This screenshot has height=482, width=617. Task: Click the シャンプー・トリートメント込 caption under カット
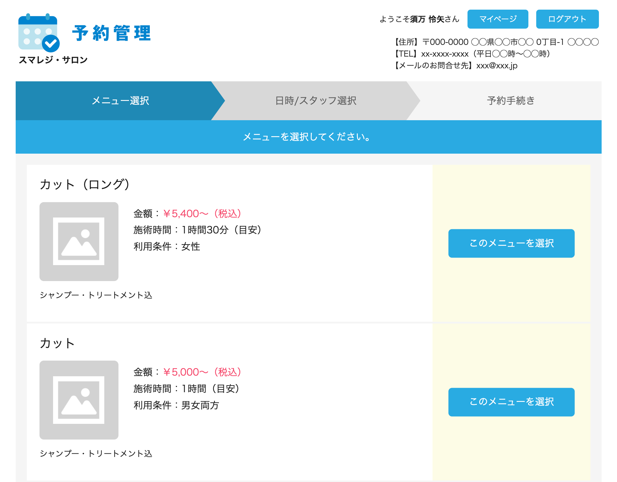coord(96,455)
